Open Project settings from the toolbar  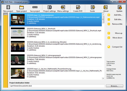[50, 9]
